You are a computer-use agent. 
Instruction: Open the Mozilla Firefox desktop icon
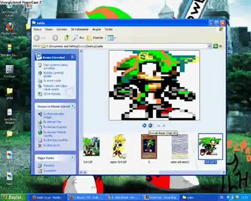[x=9, y=29]
